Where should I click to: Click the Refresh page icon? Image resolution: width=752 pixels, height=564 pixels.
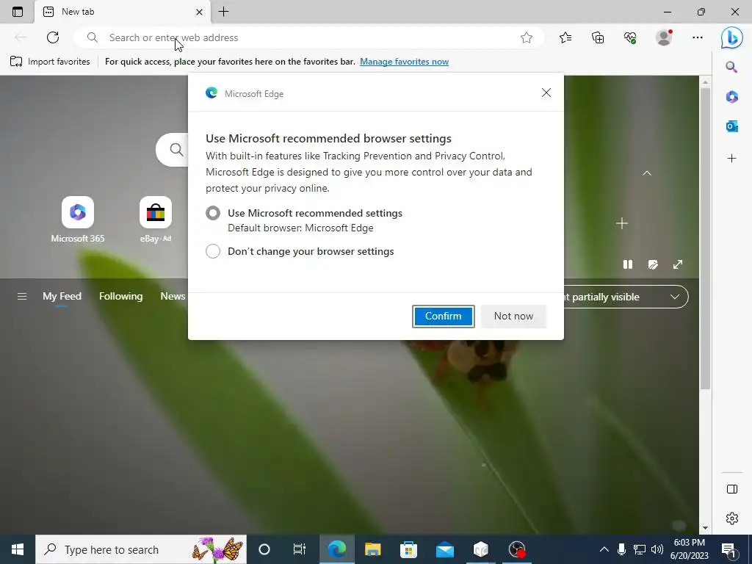(53, 37)
